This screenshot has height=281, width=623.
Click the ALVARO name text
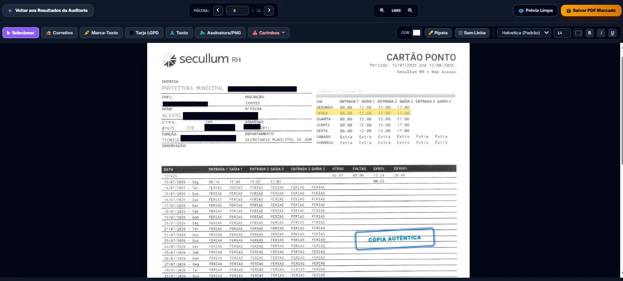coord(171,115)
